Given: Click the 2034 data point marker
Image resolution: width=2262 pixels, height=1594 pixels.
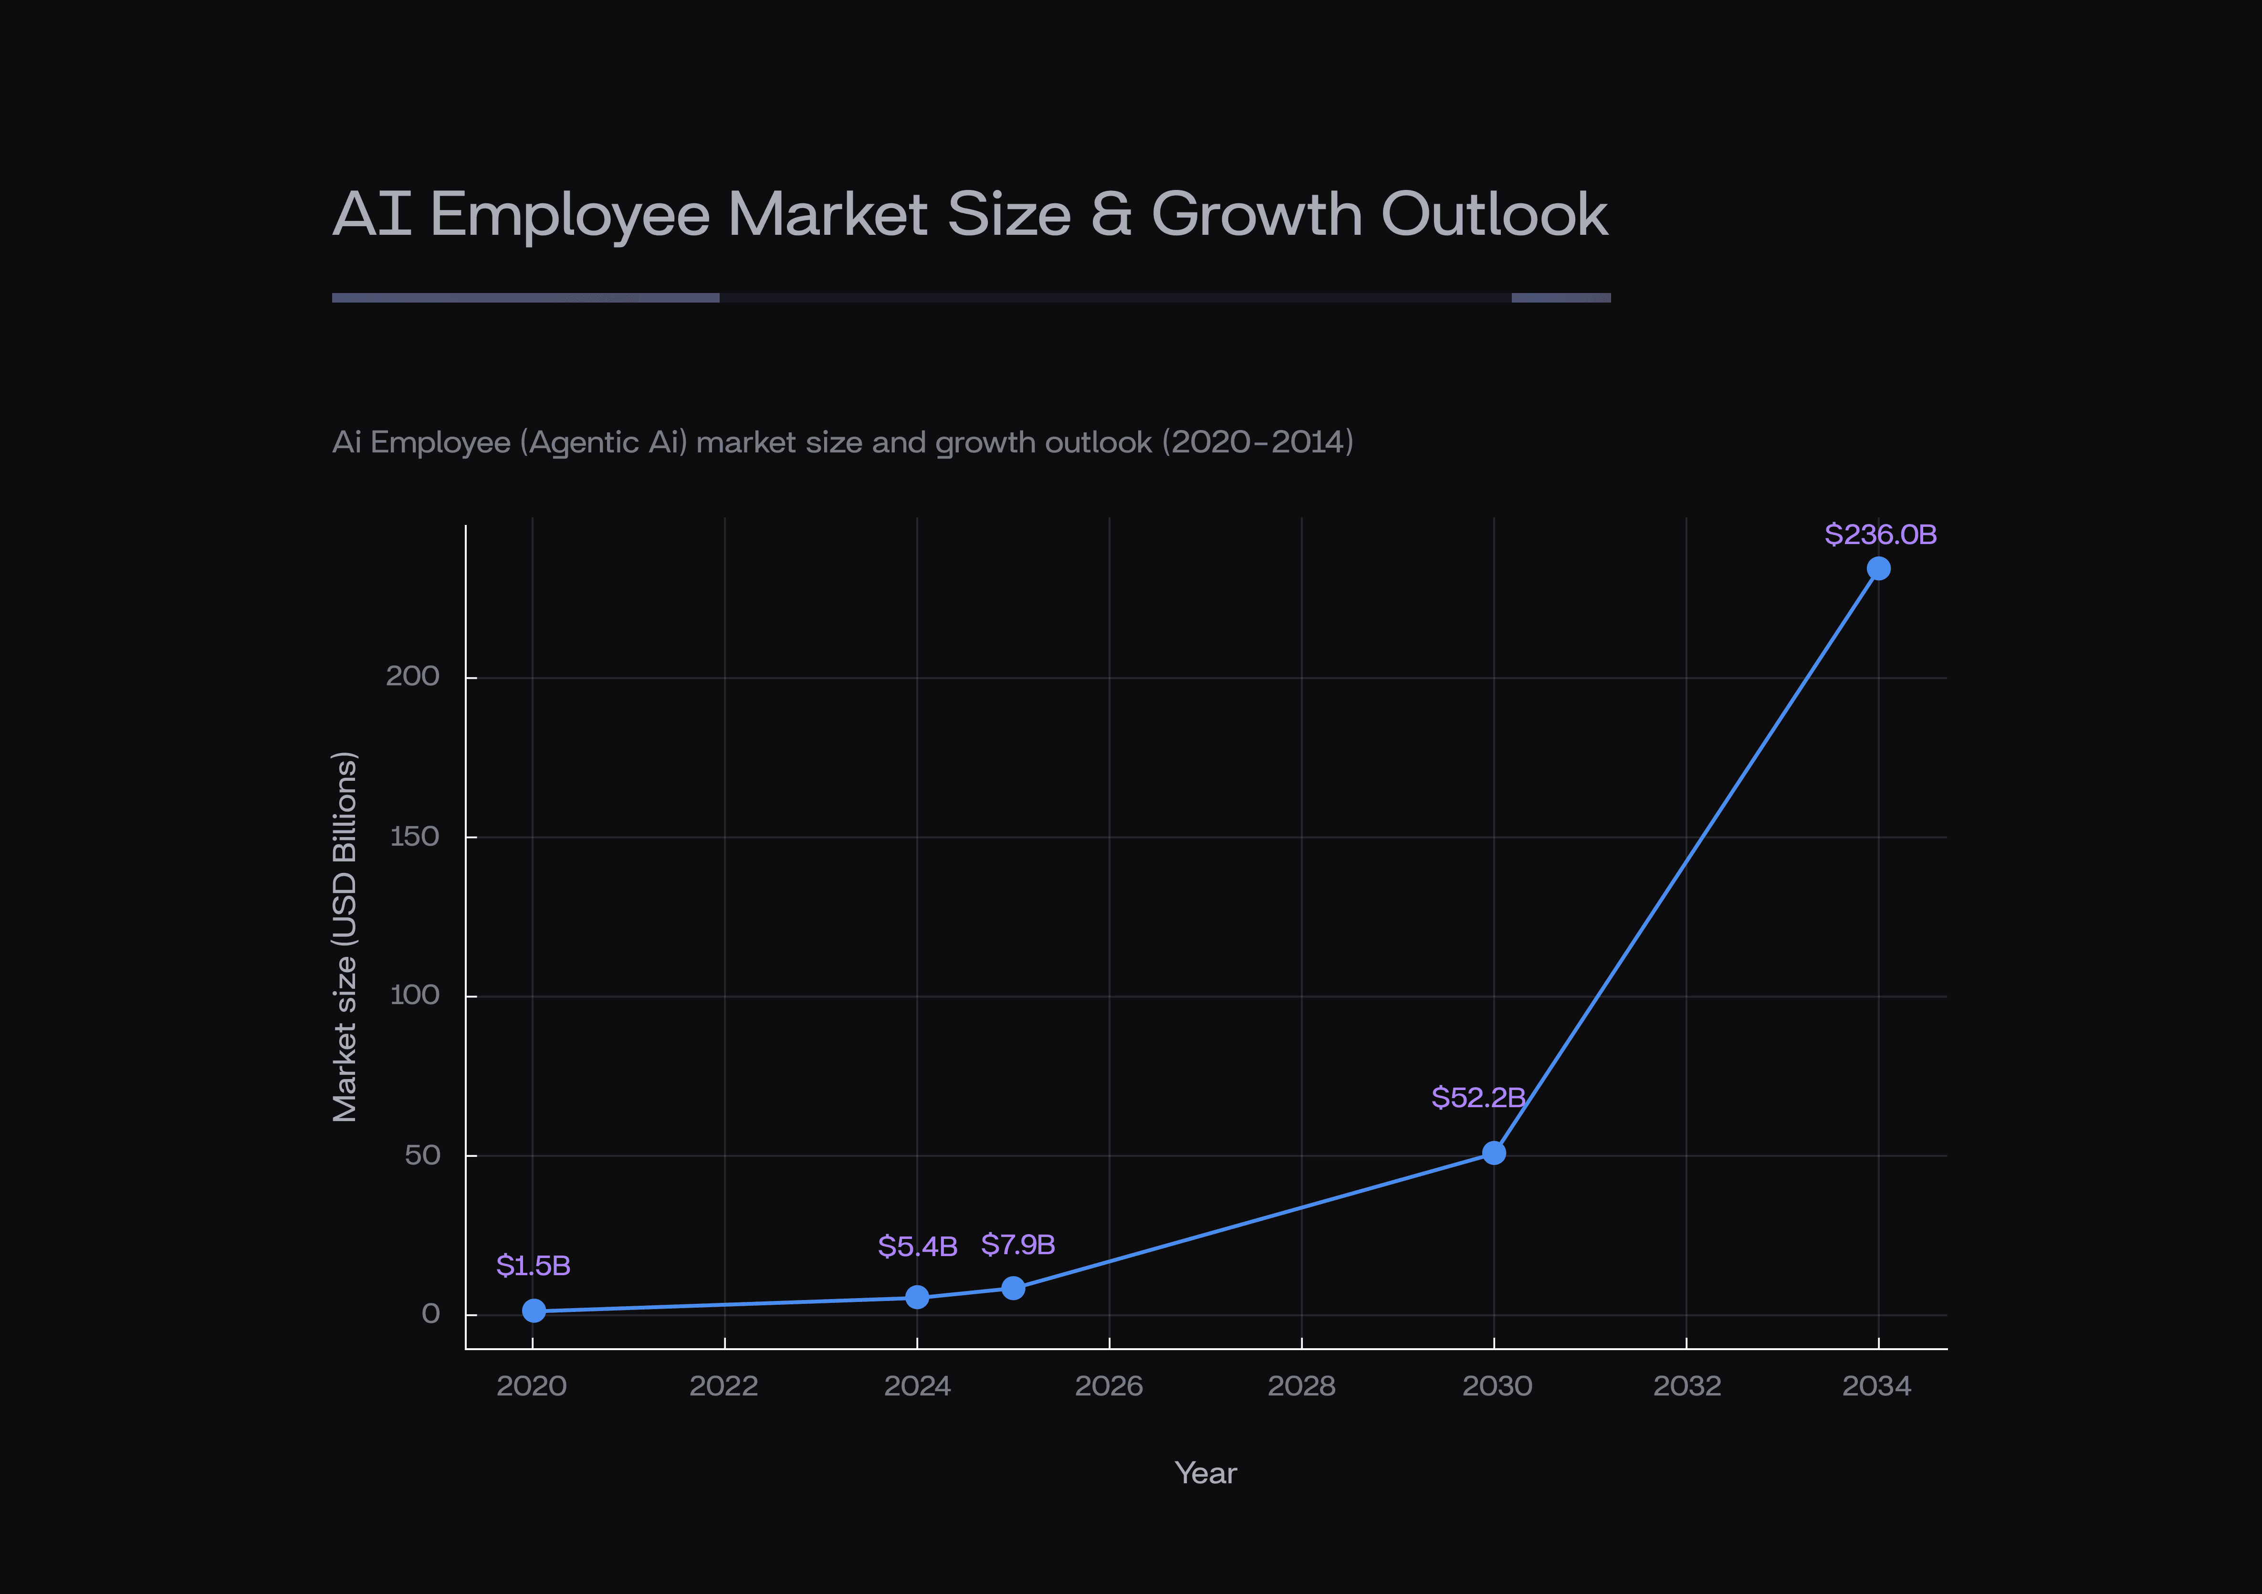Looking at the screenshot, I should (x=1879, y=568).
